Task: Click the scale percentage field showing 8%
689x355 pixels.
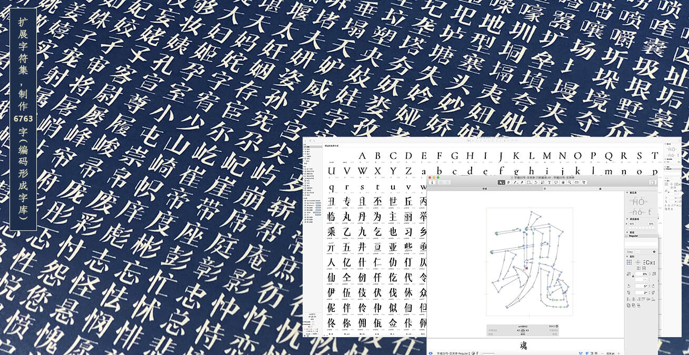Action: [x=642, y=274]
